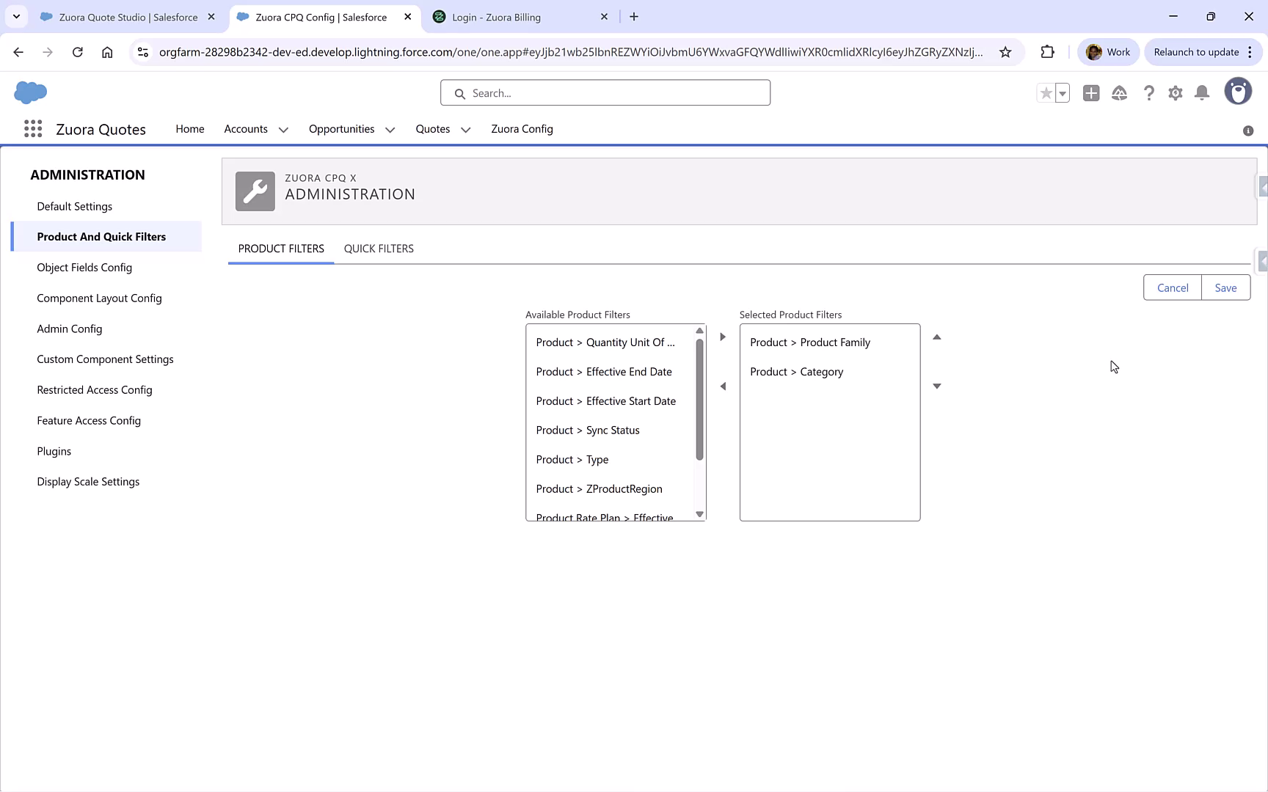
Task: Select Product > Sync Status in available filters
Action: [x=587, y=430]
